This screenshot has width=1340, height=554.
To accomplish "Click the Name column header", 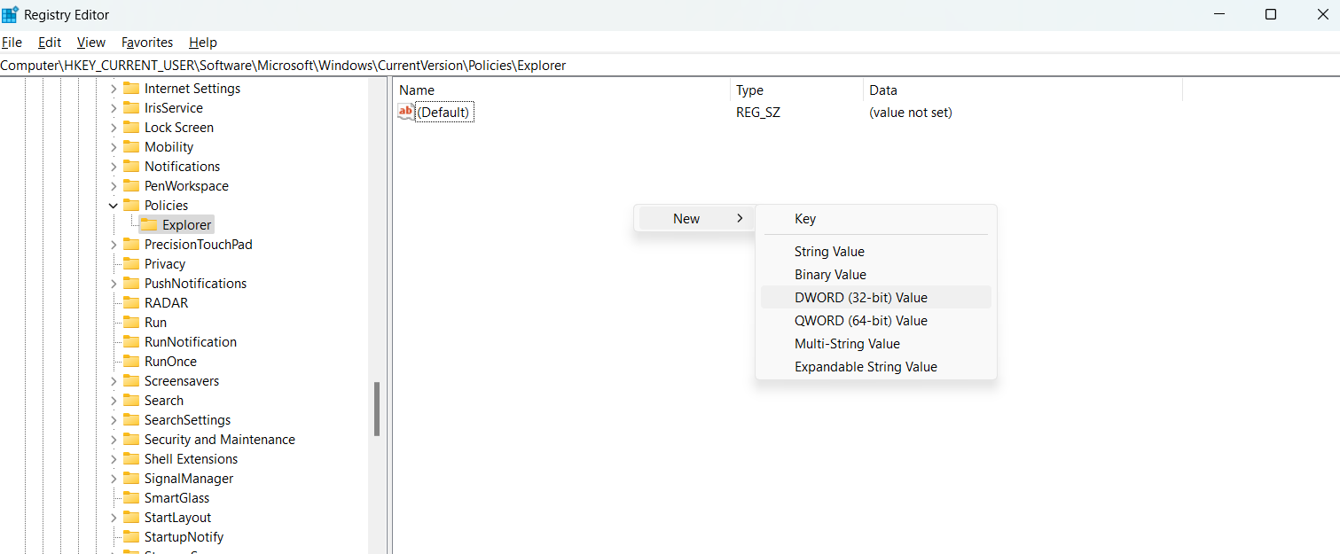I will 417,90.
